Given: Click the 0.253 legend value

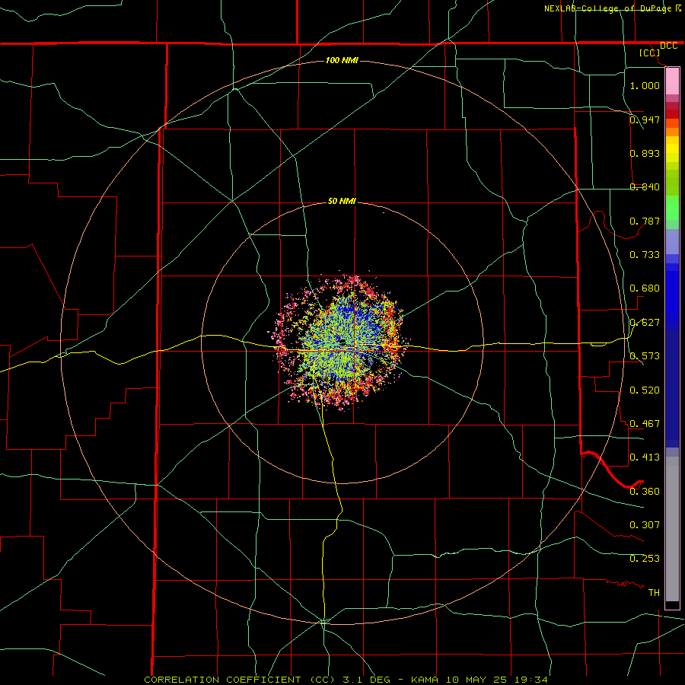Looking at the screenshot, I should (645, 559).
